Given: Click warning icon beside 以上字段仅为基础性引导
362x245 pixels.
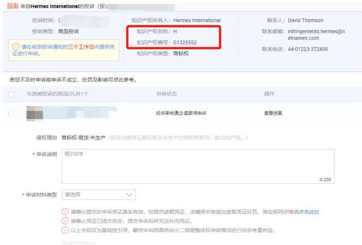Looking at the screenshot, I should pyautogui.click(x=65, y=230).
